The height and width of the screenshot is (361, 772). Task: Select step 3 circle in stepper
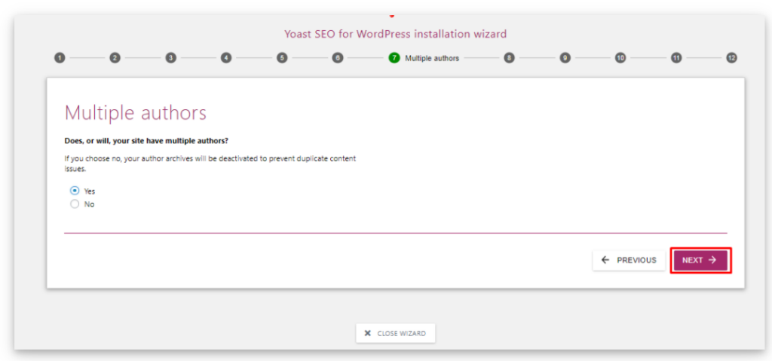click(171, 58)
